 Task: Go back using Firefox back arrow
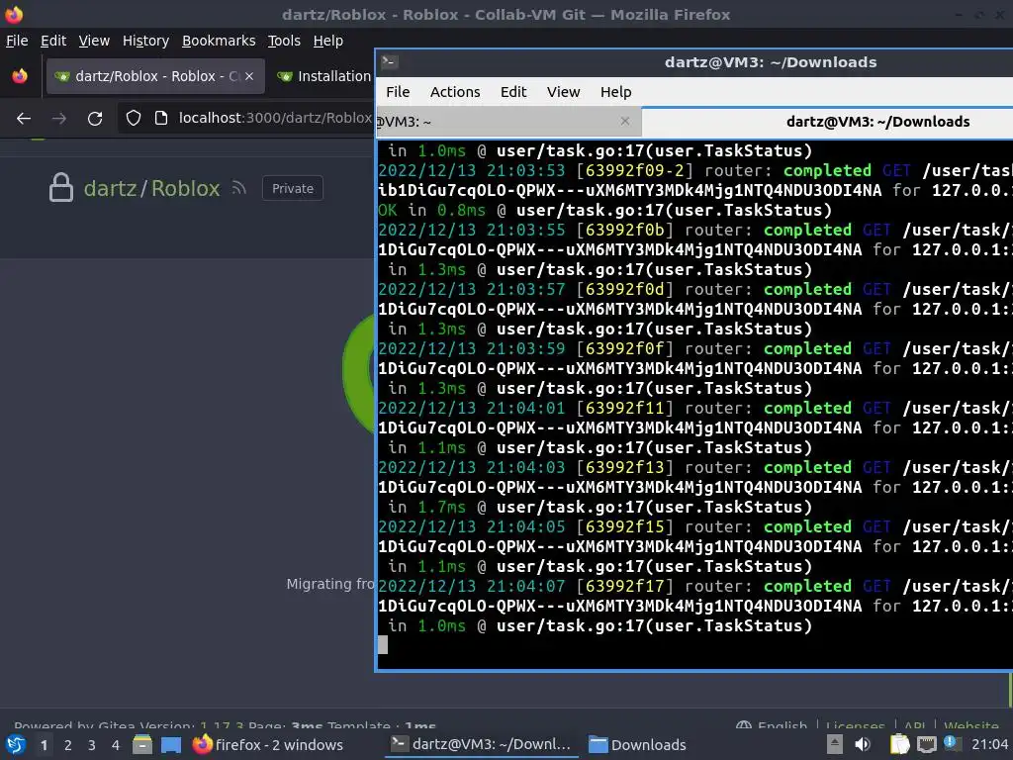24,119
